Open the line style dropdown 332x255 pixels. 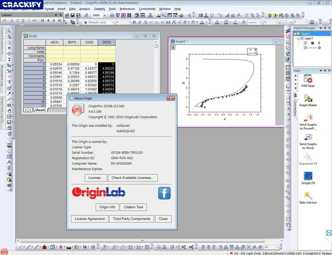(260, 22)
